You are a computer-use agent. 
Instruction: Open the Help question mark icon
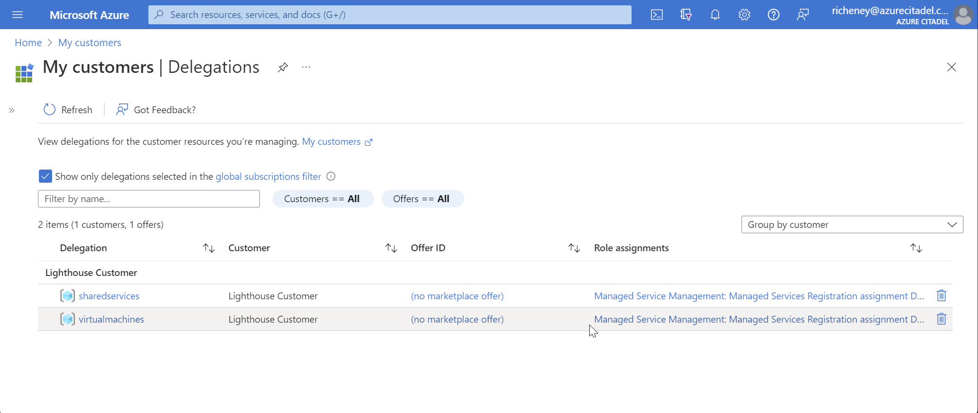click(x=773, y=15)
